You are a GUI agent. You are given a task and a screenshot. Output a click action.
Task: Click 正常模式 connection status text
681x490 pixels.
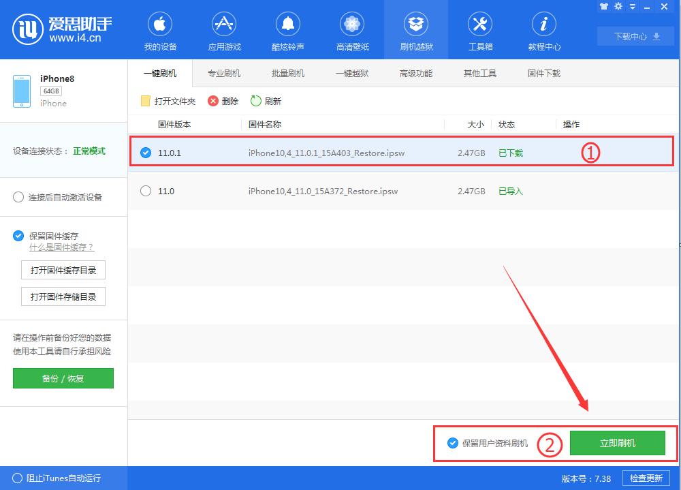point(89,151)
